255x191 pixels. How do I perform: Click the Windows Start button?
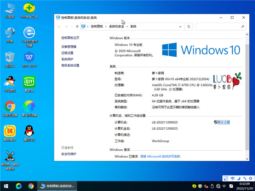[x=6, y=186]
